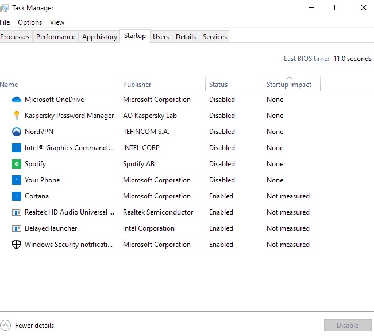Click the Last BIOS time value
Image resolution: width=374 pixels, height=336 pixels.
click(x=352, y=59)
